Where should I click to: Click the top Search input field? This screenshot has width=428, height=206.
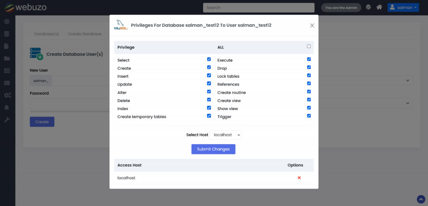(x=258, y=8)
